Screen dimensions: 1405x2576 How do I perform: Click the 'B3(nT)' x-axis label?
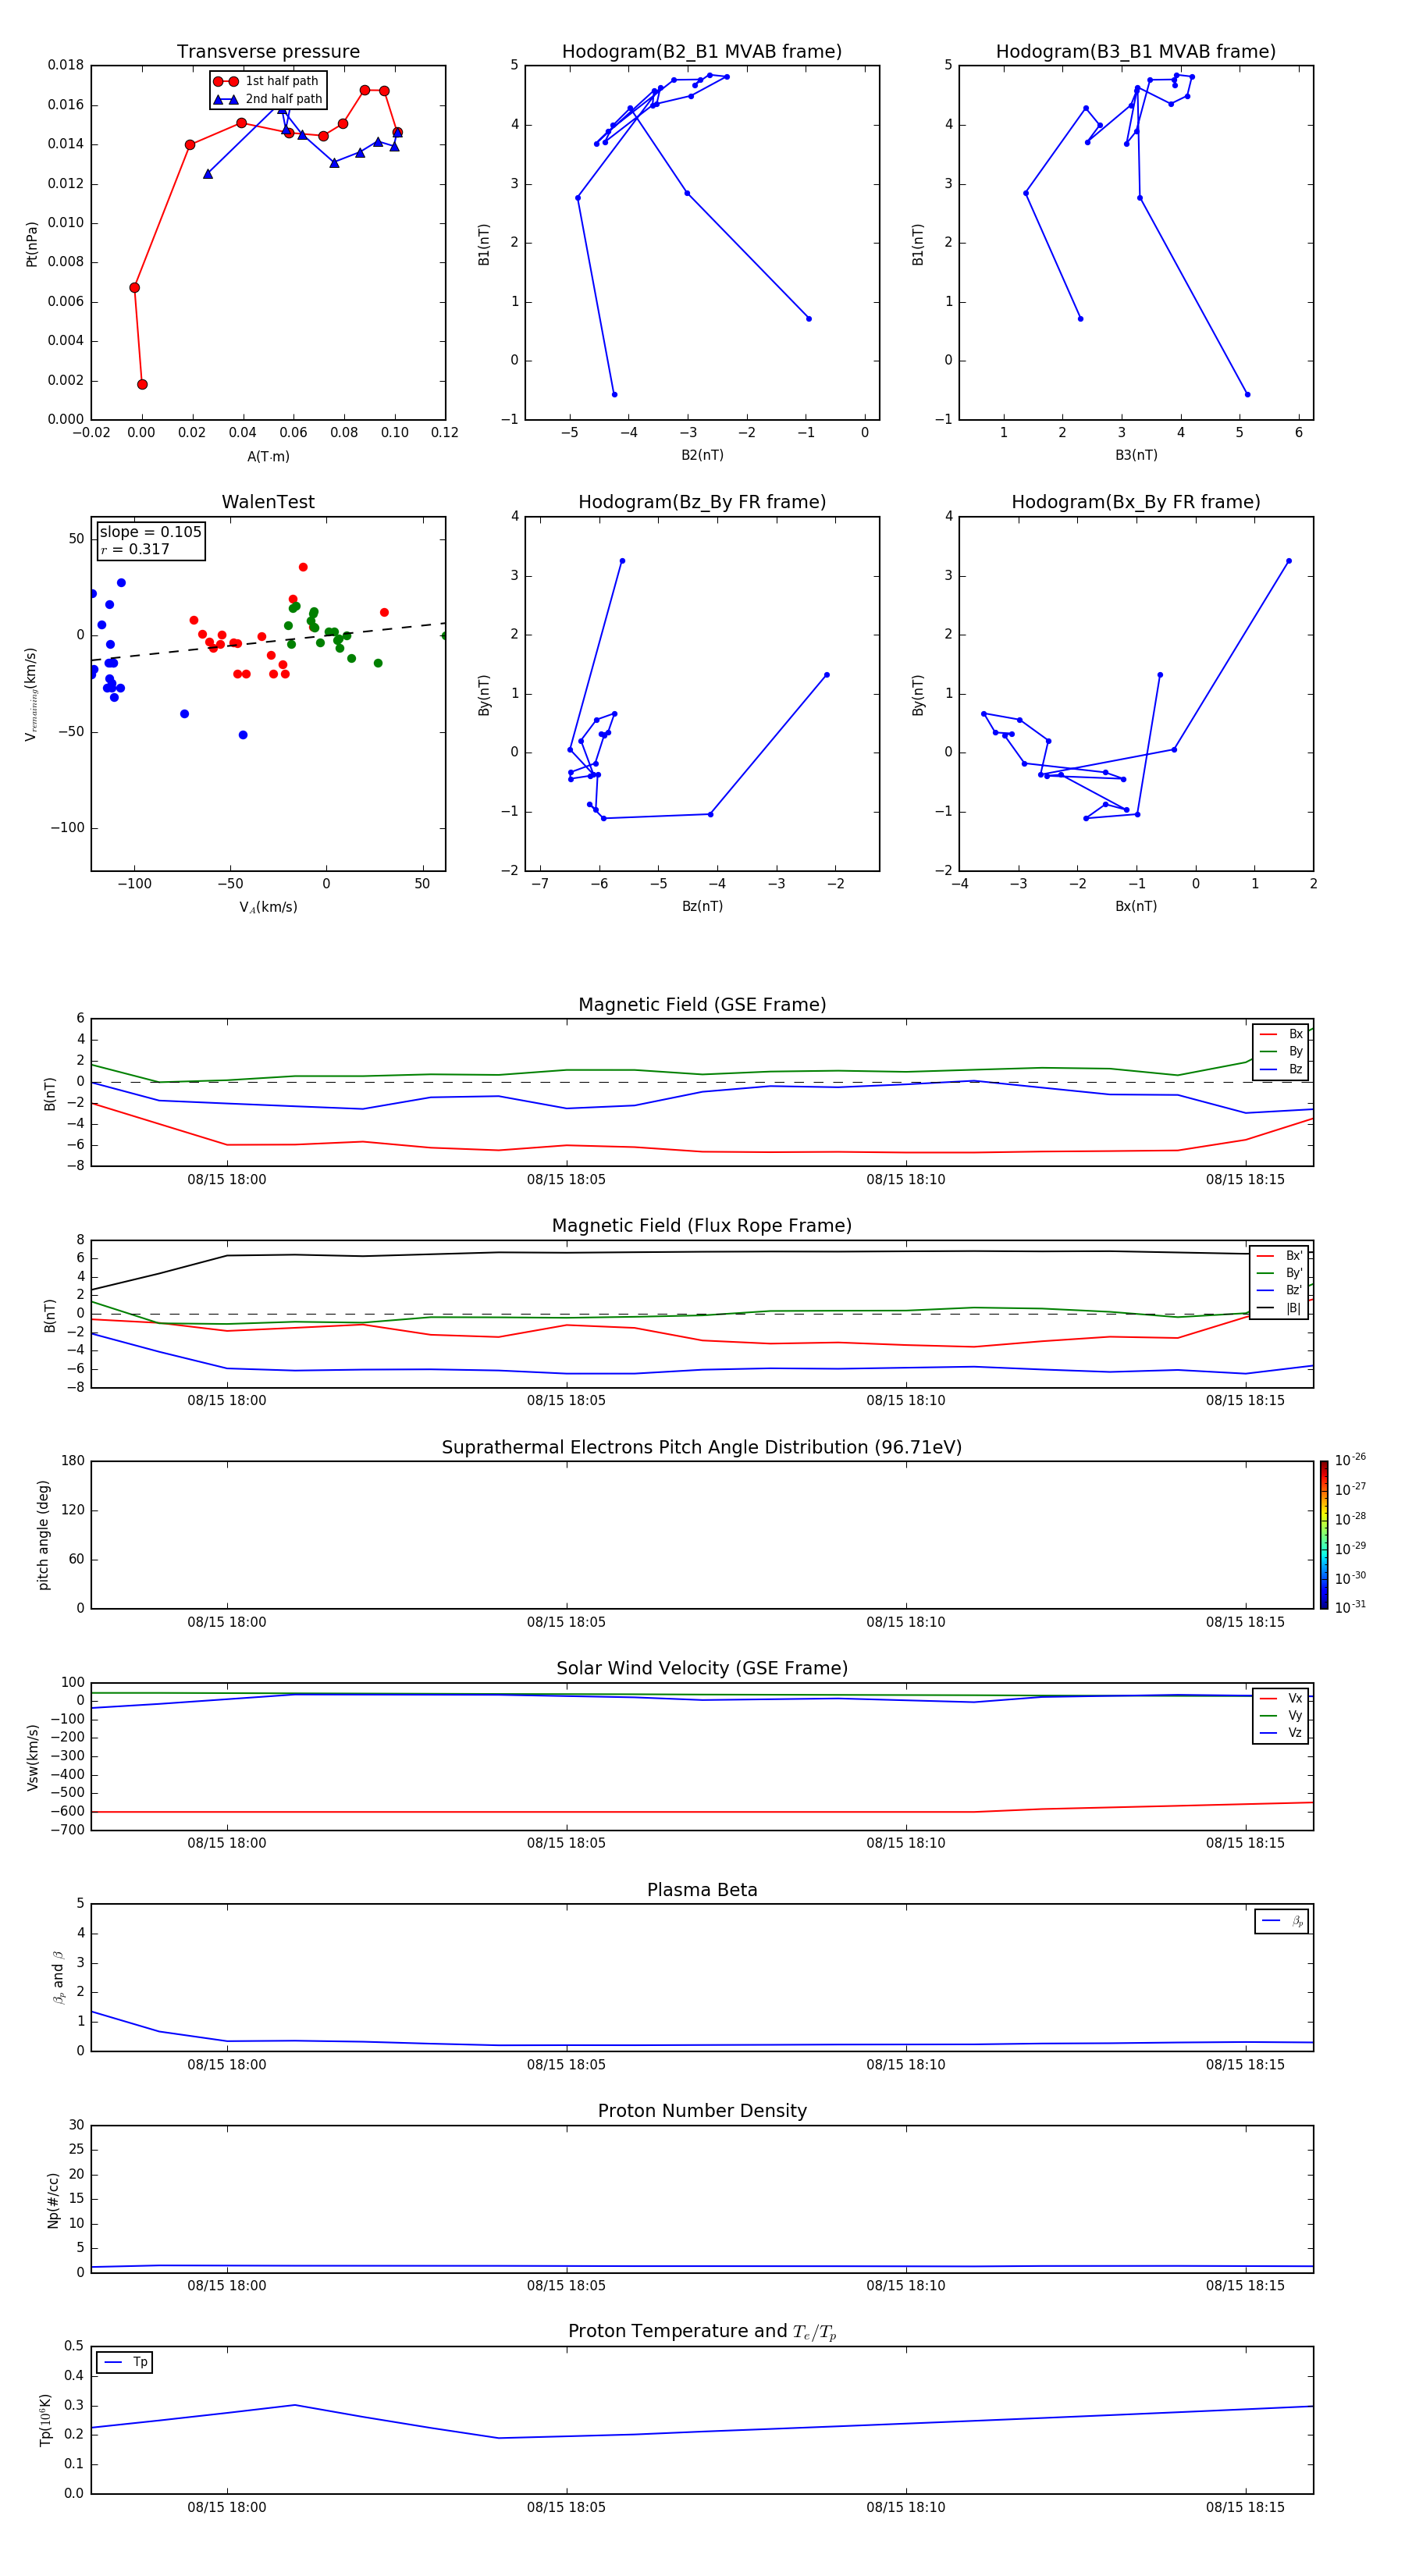click(x=1136, y=455)
